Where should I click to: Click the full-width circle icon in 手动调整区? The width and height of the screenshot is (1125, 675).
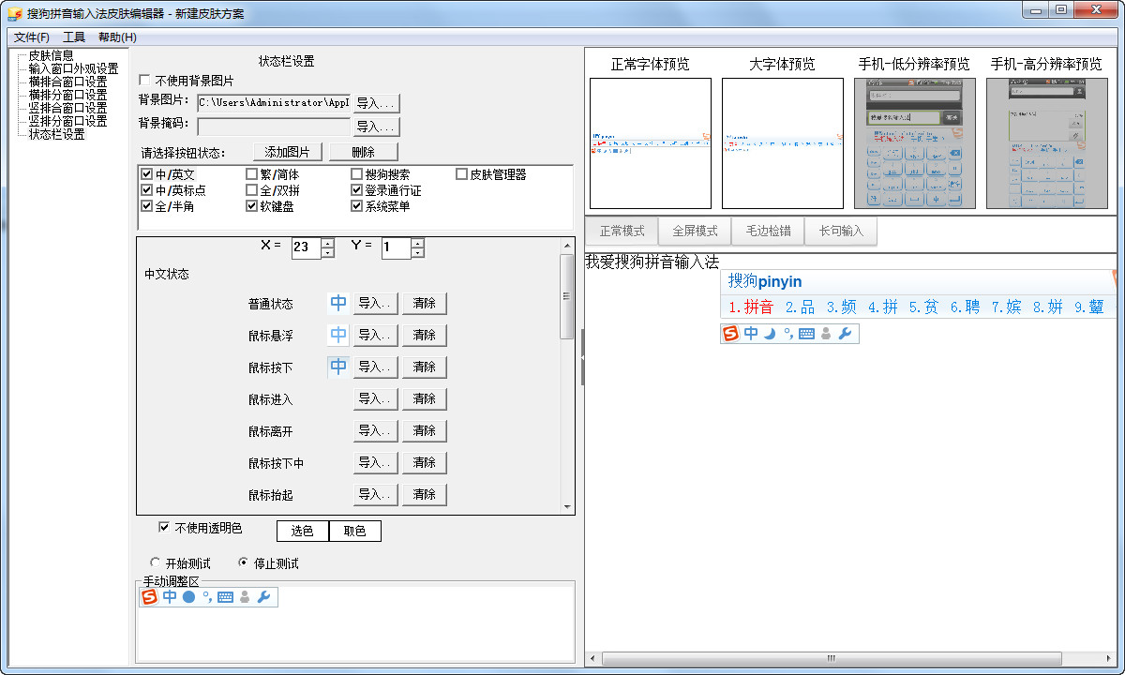(x=188, y=596)
